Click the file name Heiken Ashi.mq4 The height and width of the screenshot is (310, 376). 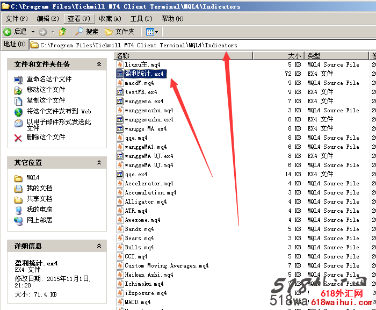[x=149, y=275]
